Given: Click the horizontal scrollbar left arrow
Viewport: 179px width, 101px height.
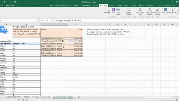Looking at the screenshot, I should [144, 97].
